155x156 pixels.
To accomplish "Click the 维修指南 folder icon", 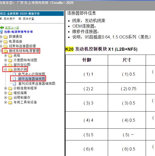I will click(10, 93).
